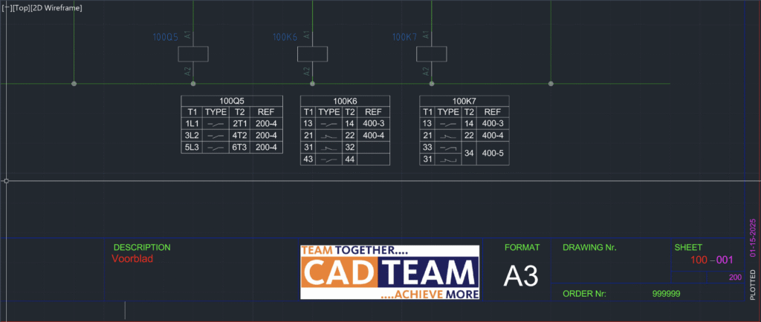Image resolution: width=761 pixels, height=322 pixels.
Task: Click the 4T2 cell in the 100Q5 table
Action: pyautogui.click(x=240, y=136)
